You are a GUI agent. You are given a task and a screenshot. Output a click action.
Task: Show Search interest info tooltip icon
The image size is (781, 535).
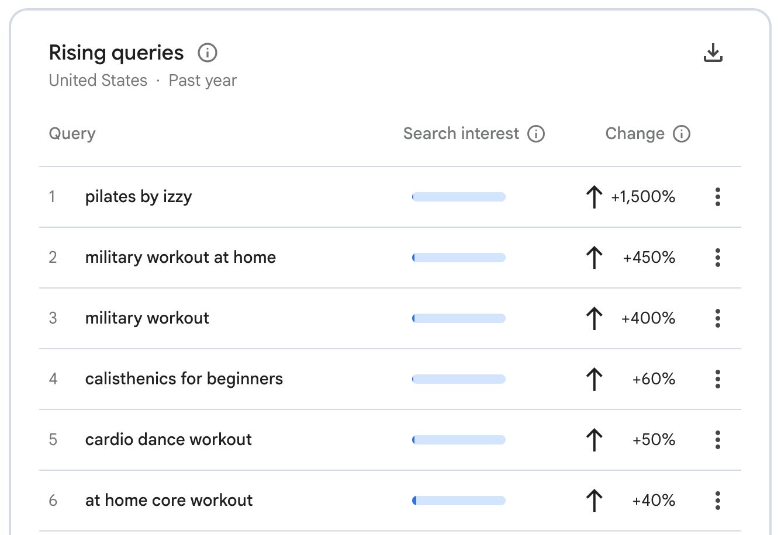coord(536,134)
